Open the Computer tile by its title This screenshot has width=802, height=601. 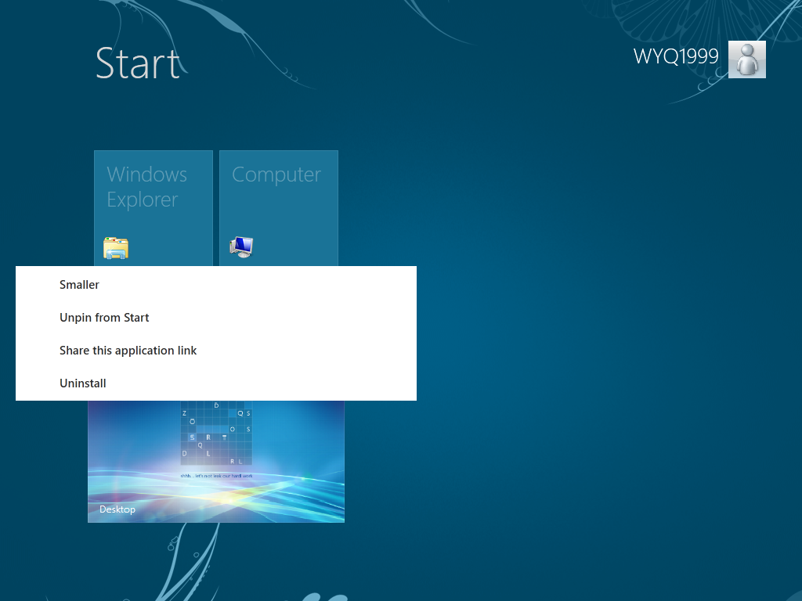(276, 175)
